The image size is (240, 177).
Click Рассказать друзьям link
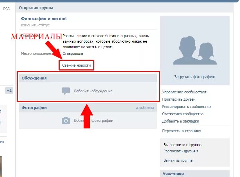point(181,151)
